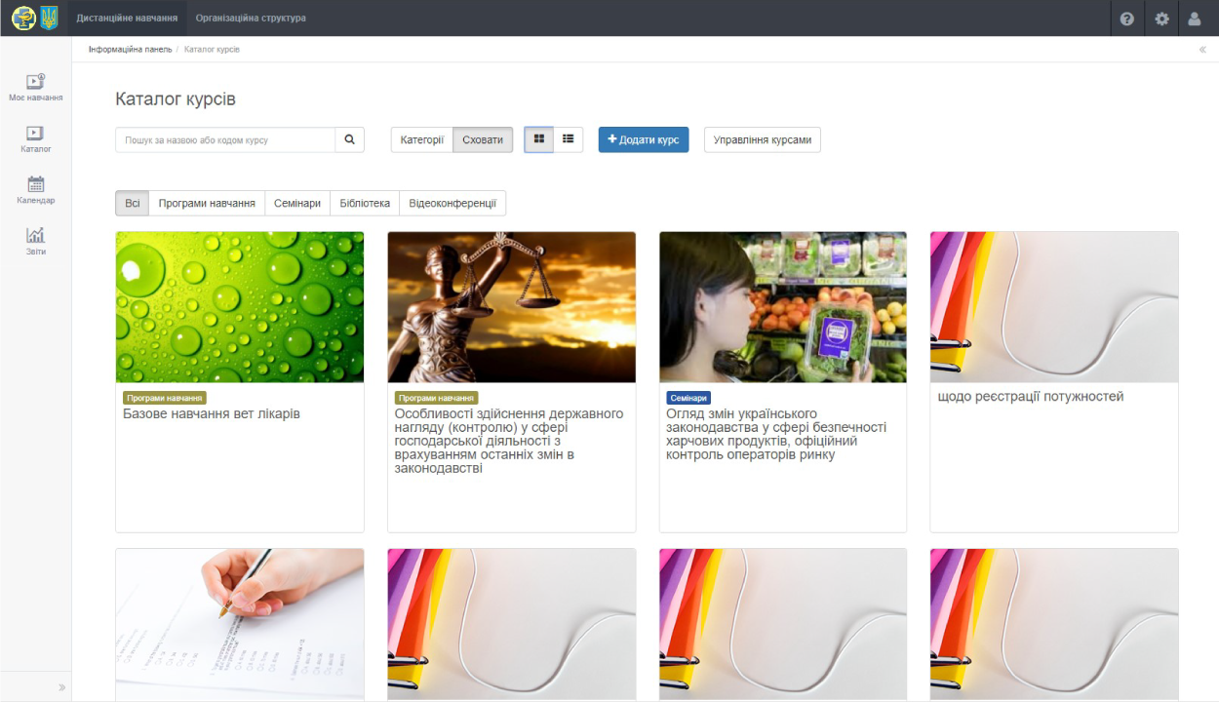Select the Програми навчання filter tab
This screenshot has height=702, width=1219.
pyautogui.click(x=207, y=203)
